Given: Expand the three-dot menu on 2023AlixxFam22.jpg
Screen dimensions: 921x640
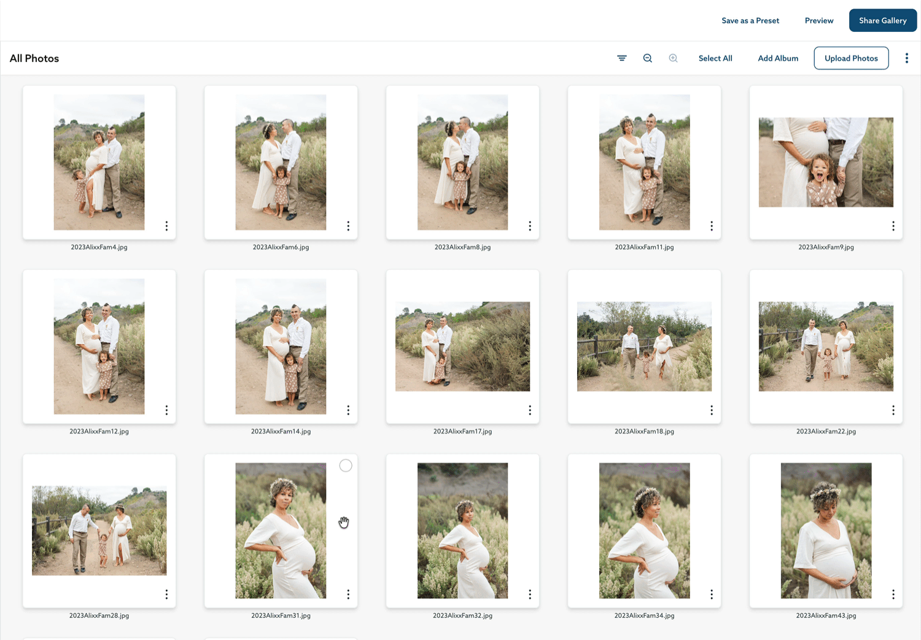Looking at the screenshot, I should [x=893, y=410].
